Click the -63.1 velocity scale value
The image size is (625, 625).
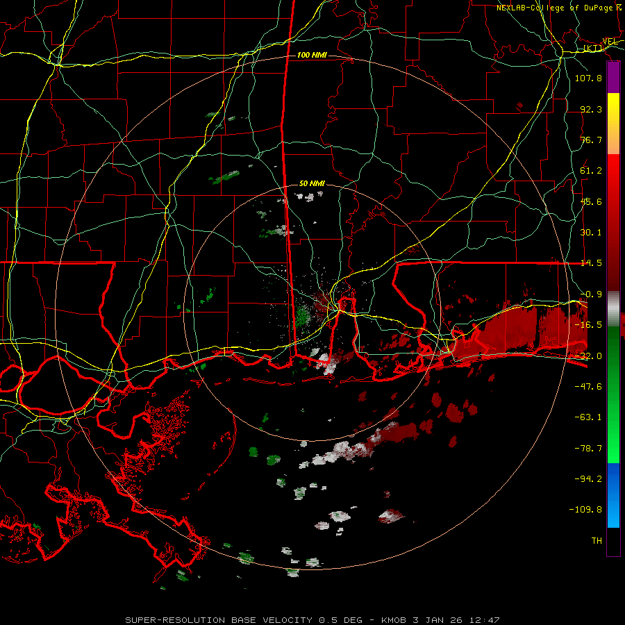point(588,417)
